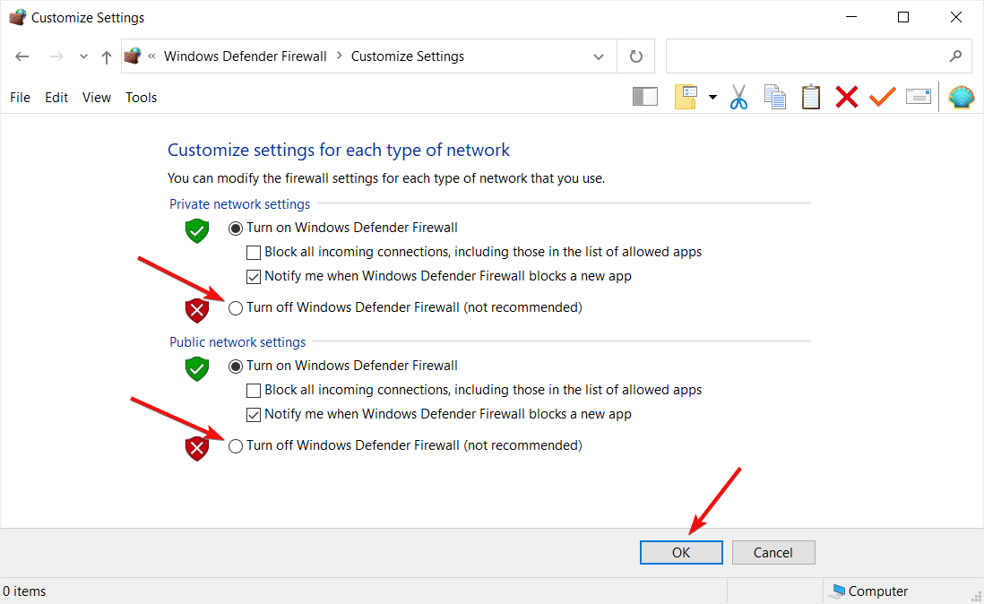The image size is (984, 604).
Task: Click the Copy toolbar icon
Action: (x=774, y=97)
